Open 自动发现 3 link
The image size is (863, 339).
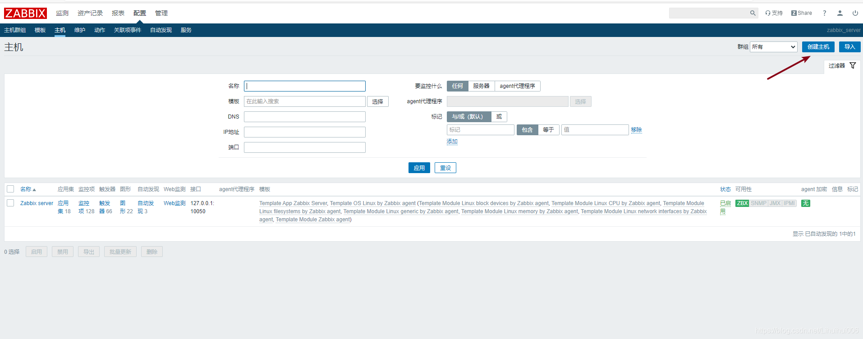pos(146,207)
